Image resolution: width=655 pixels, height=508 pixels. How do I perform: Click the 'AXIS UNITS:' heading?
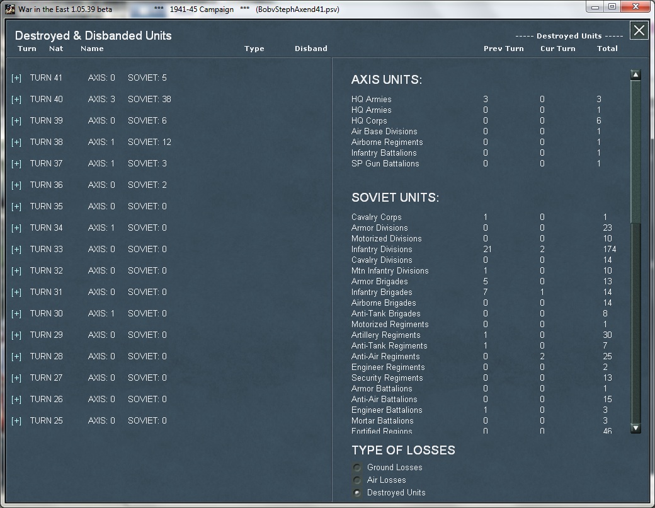(x=387, y=79)
